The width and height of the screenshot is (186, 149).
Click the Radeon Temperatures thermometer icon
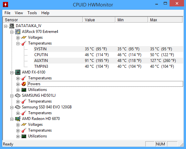coord(24,130)
